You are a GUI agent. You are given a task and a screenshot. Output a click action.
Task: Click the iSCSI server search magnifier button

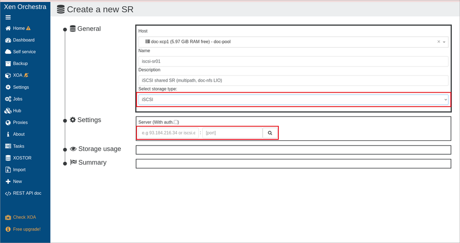click(x=270, y=133)
